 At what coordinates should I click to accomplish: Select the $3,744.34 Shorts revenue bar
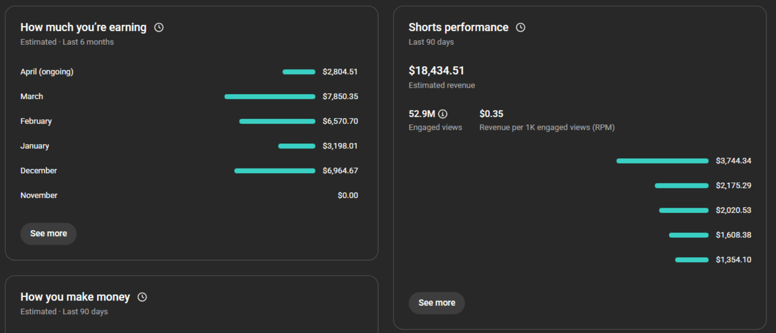pos(662,161)
